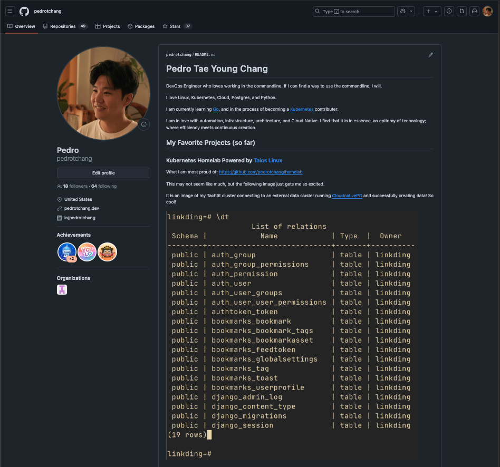
Task: View the Pull Shark achievement badge
Action: pyautogui.click(x=67, y=252)
